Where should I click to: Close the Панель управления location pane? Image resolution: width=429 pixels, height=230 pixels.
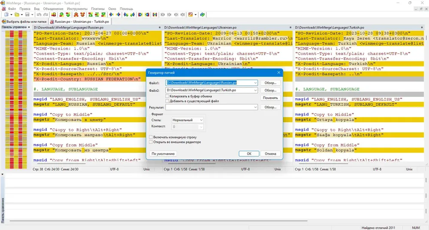(29, 27)
